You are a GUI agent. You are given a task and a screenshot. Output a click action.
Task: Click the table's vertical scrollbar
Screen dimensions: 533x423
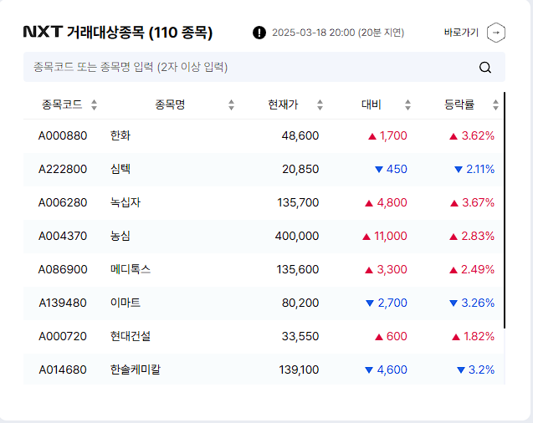(505, 210)
